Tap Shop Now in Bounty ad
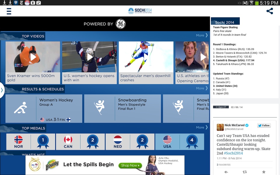The height and width of the screenshot is (175, 280). pyautogui.click(x=130, y=165)
